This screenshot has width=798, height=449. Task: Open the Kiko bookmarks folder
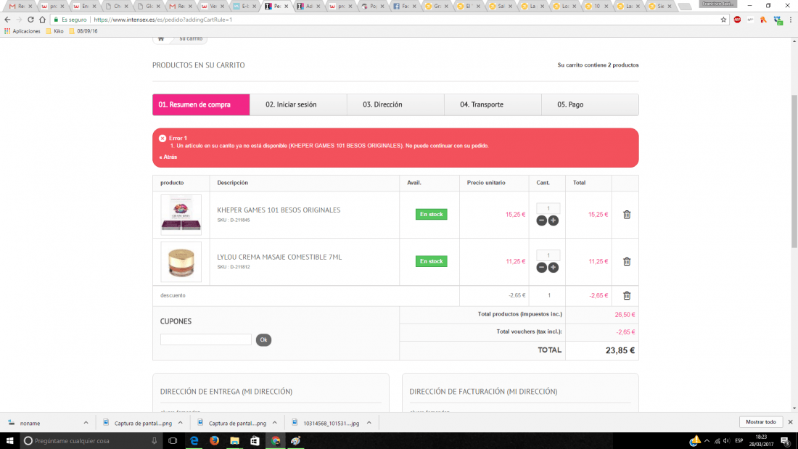tap(54, 31)
